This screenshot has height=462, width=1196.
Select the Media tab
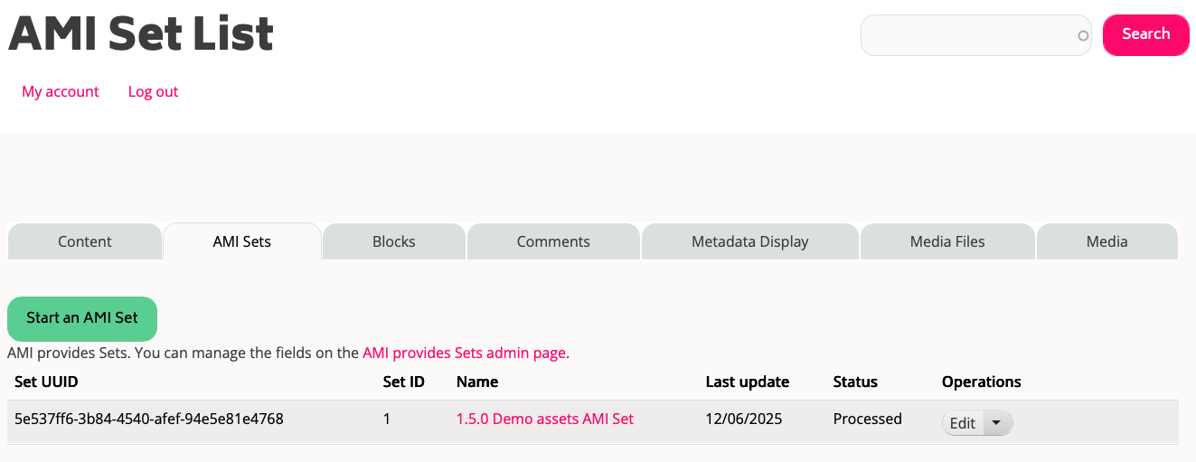click(1107, 241)
